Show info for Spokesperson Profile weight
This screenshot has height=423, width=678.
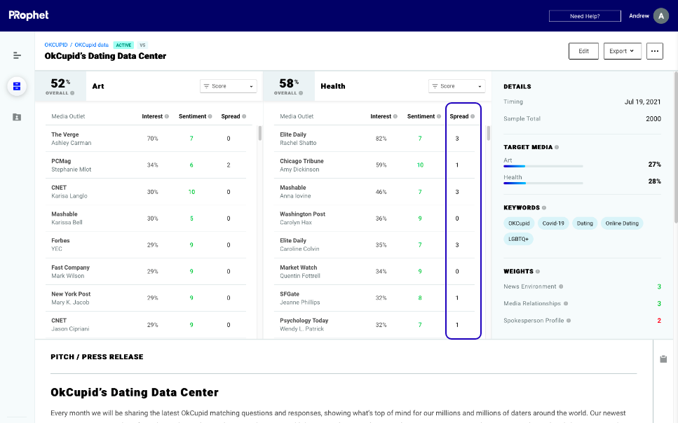[569, 321]
